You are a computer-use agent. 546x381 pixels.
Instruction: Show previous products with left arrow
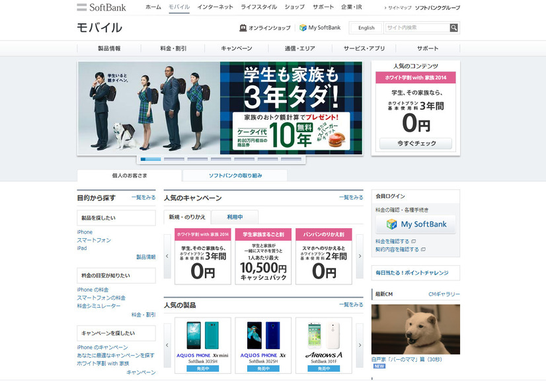(167, 345)
